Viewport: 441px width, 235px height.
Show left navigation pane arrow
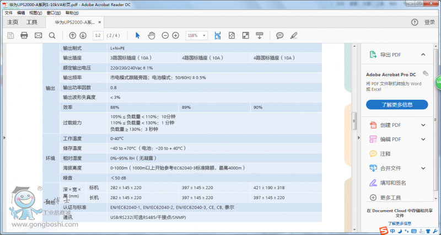pyautogui.click(x=4, y=137)
